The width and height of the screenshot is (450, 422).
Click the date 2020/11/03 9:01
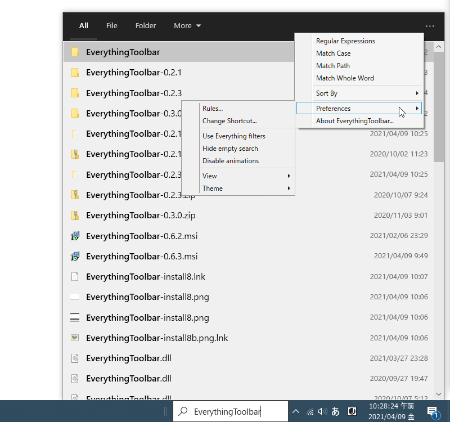coord(400,216)
